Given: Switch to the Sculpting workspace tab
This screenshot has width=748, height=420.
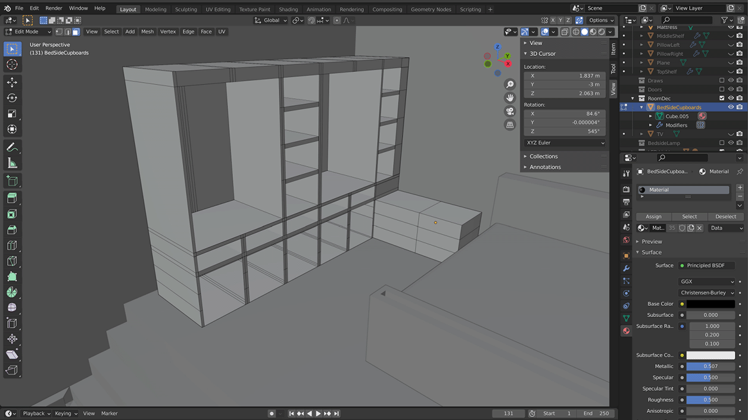Looking at the screenshot, I should [186, 10].
